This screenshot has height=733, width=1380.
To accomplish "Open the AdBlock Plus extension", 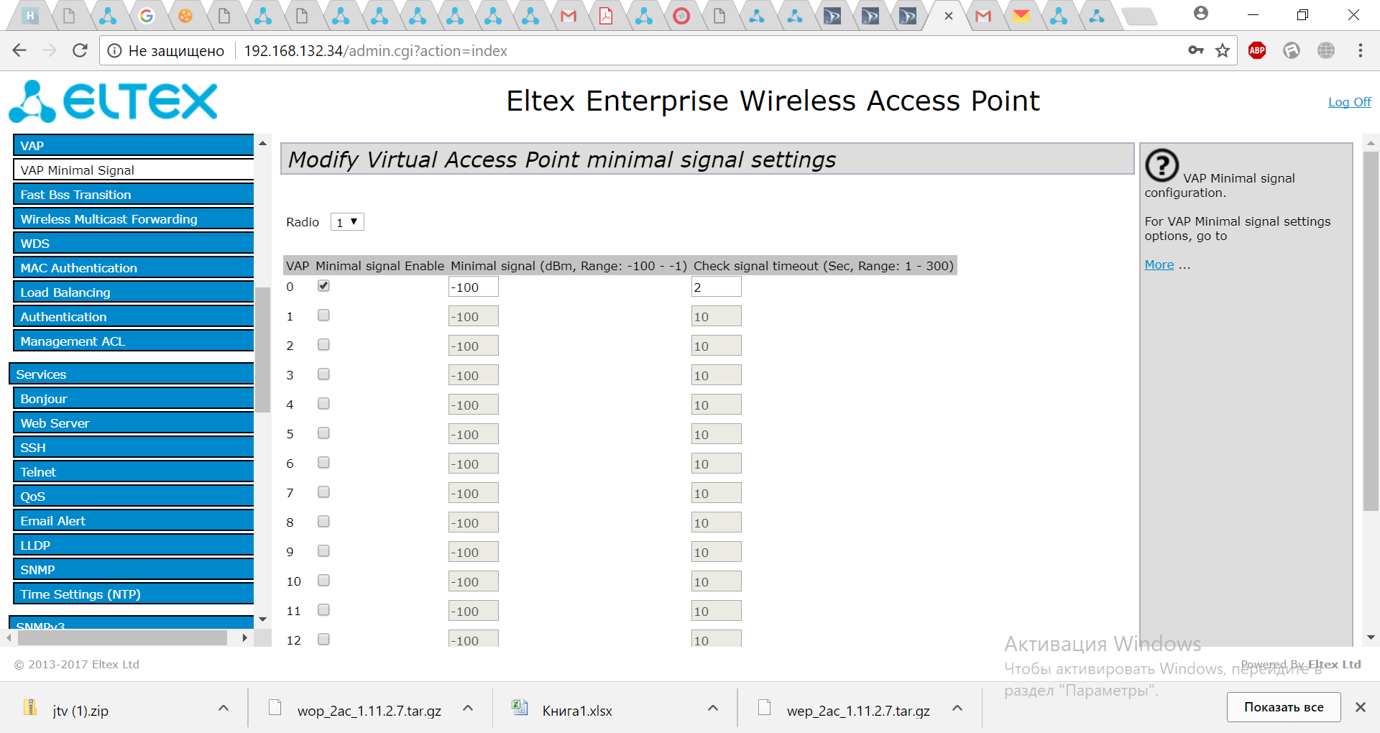I will point(1257,50).
